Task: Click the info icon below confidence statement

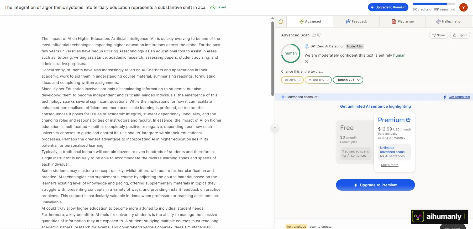Action: (306, 62)
